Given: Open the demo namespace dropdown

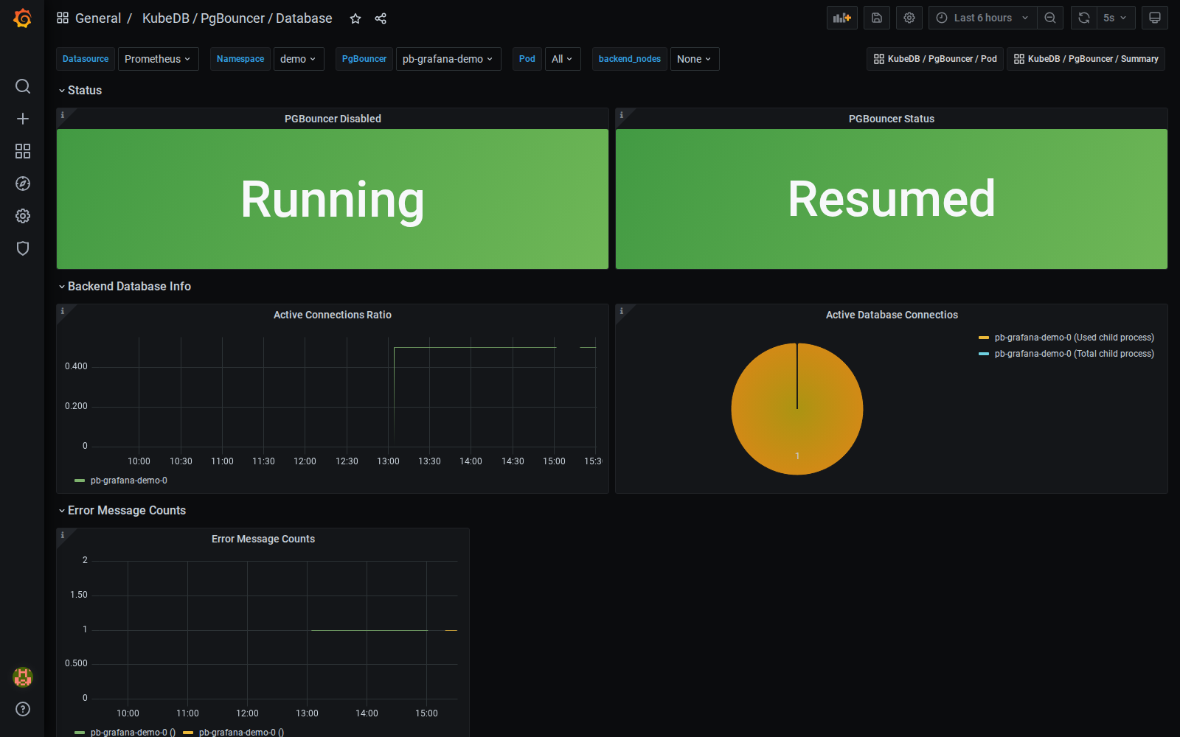Looking at the screenshot, I should coord(299,59).
